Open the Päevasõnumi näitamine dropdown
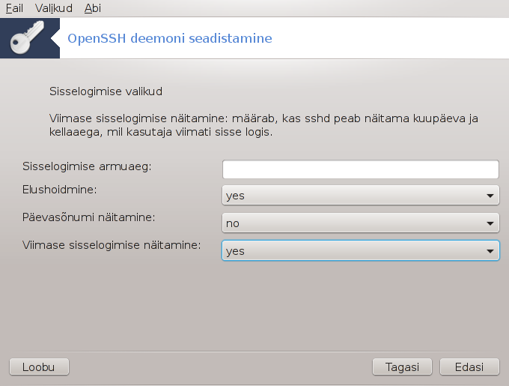The width and height of the screenshot is (509, 386). click(x=360, y=223)
